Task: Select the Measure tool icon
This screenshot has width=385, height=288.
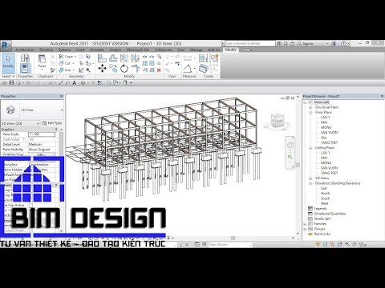Action: [x=187, y=69]
